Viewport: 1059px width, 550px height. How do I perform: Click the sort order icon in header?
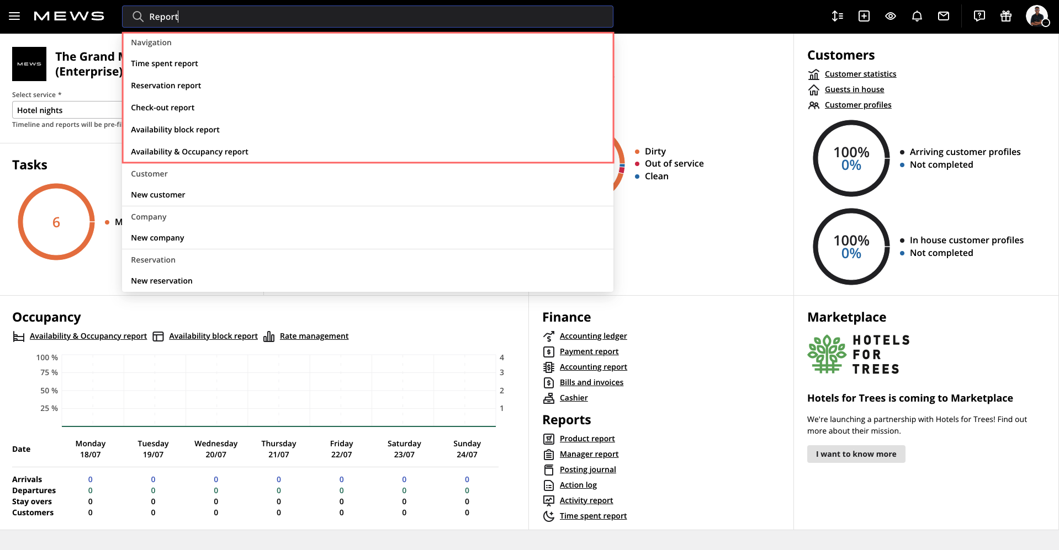pos(838,17)
